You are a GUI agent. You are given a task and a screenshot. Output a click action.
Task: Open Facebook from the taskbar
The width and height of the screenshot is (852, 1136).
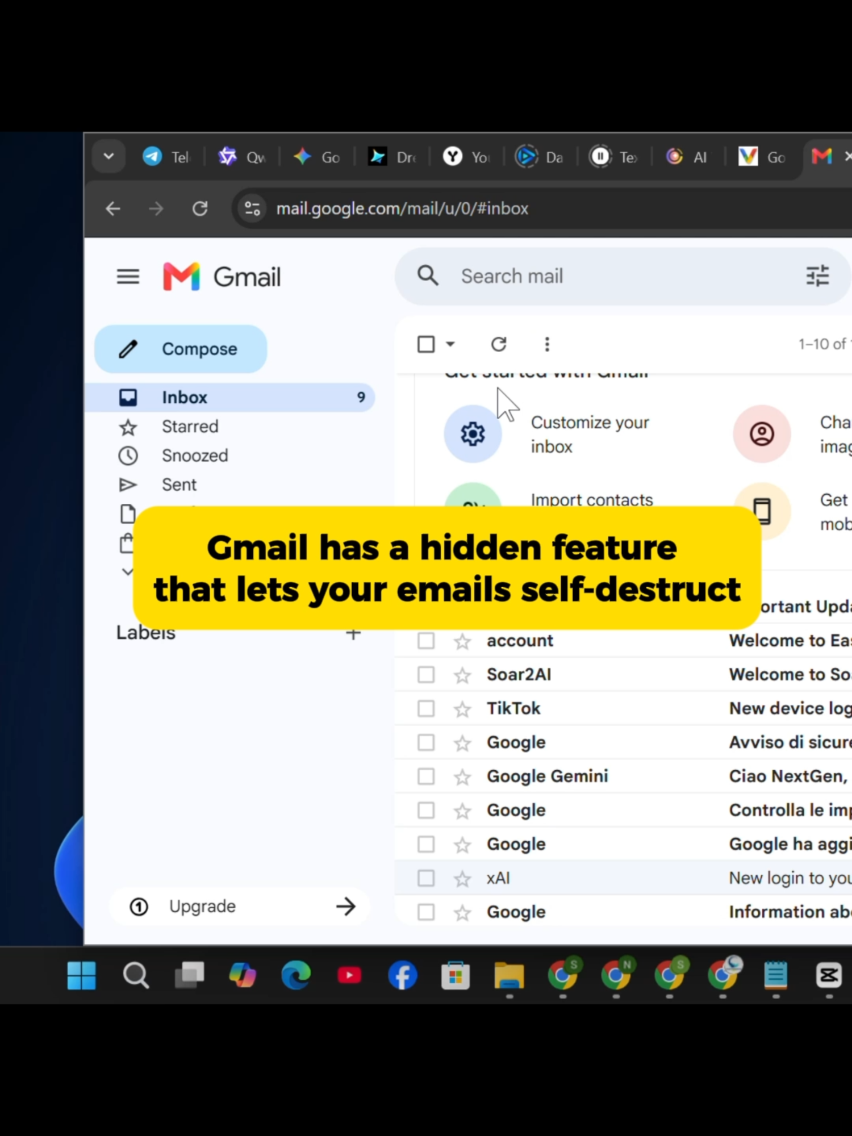coord(402,975)
